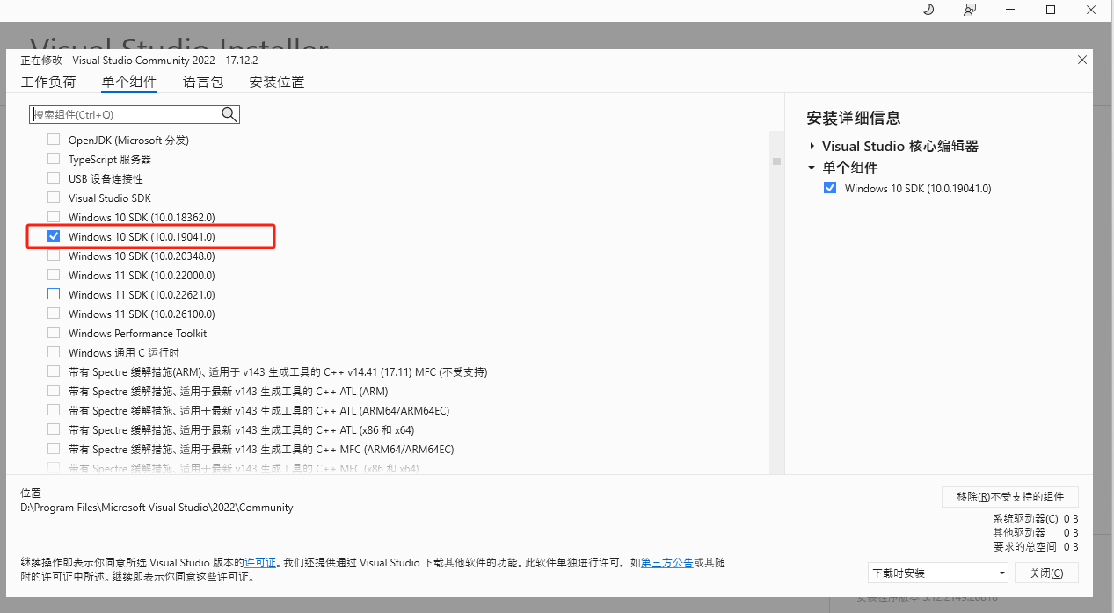Check C++ v14.41 (17.11) MFC (不受支持) checkbox

[x=54, y=371]
